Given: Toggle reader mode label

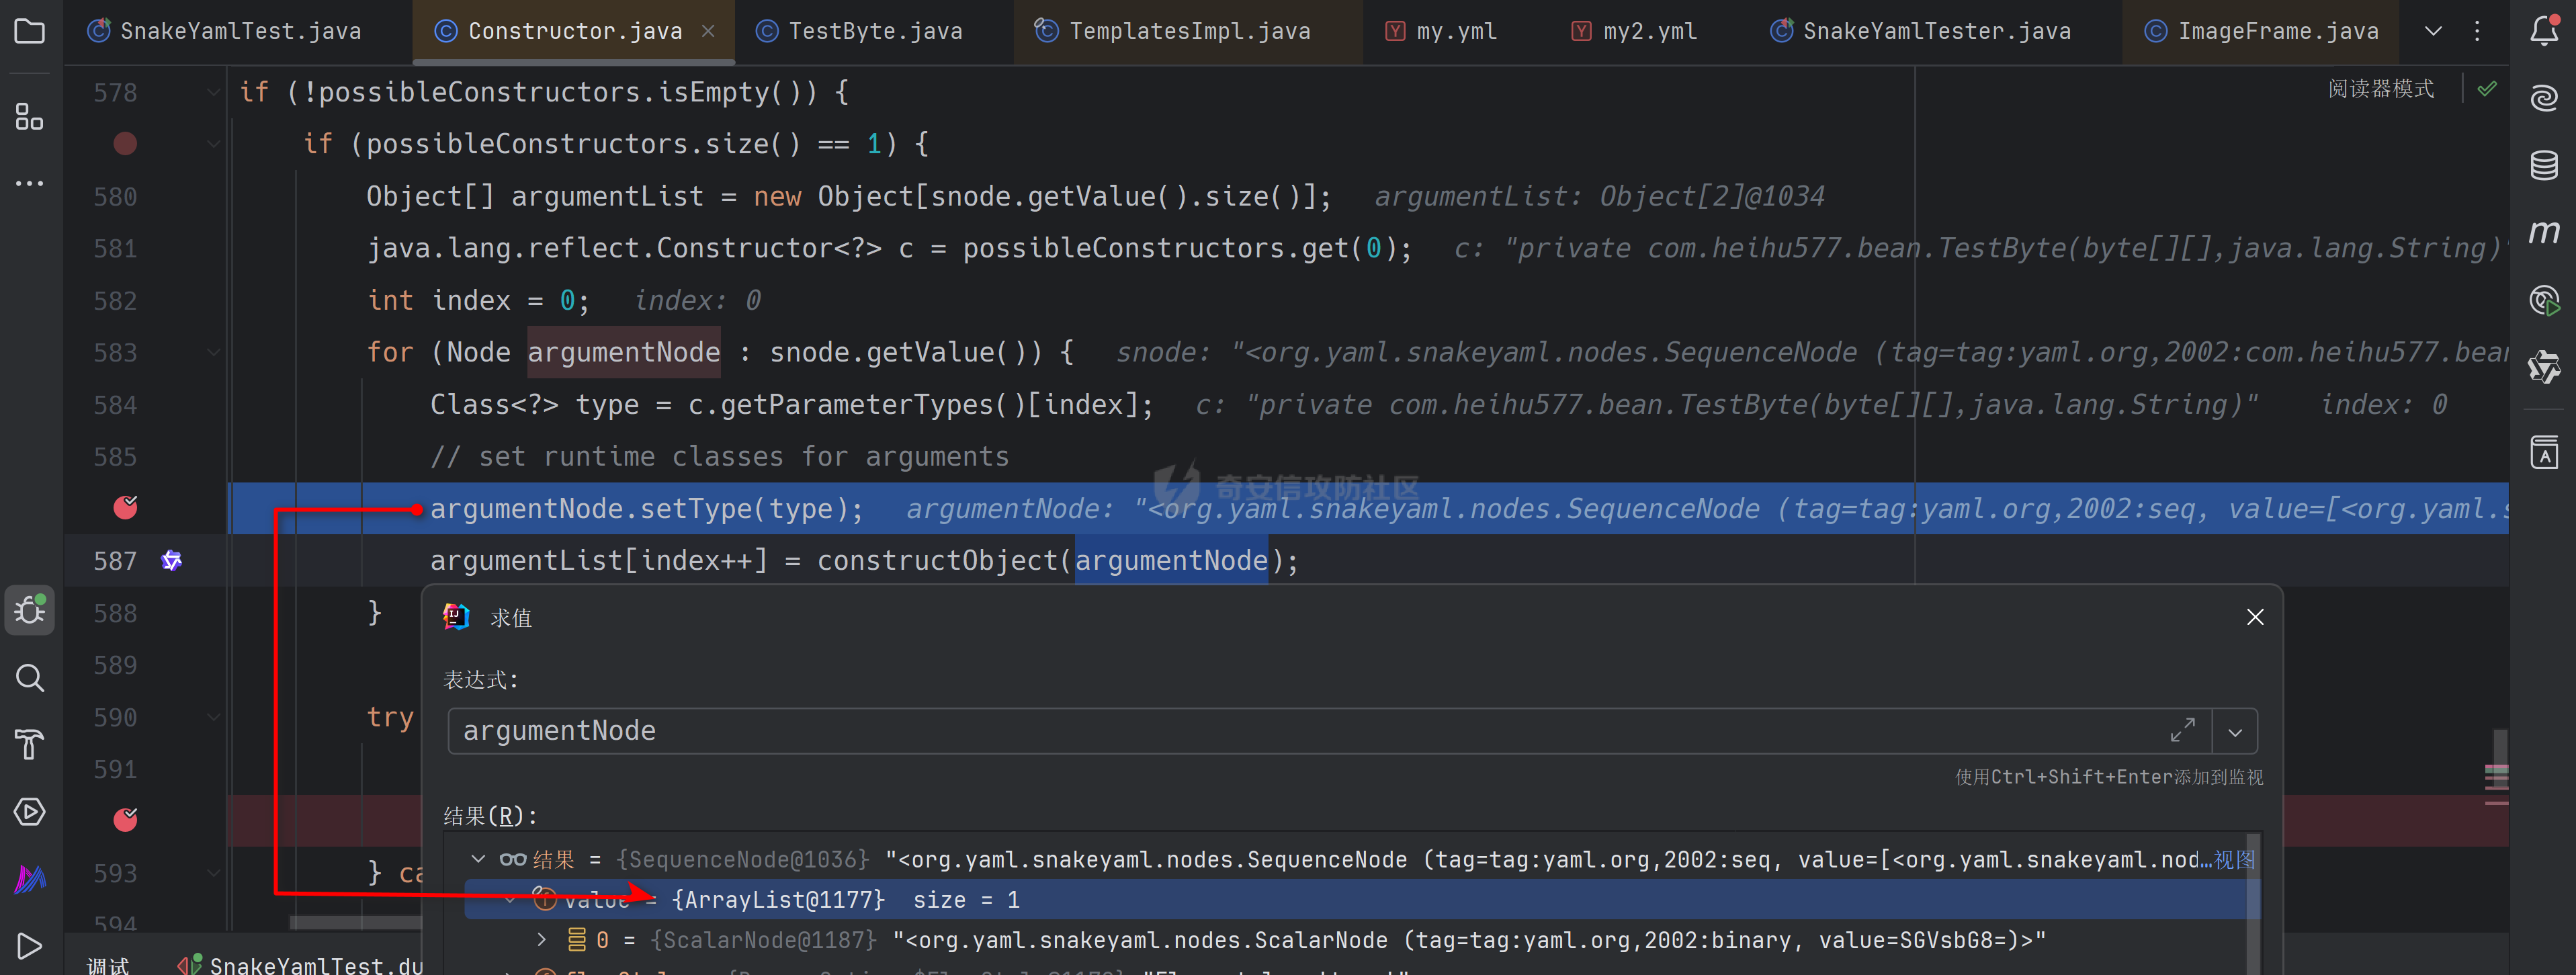Looking at the screenshot, I should (2380, 89).
